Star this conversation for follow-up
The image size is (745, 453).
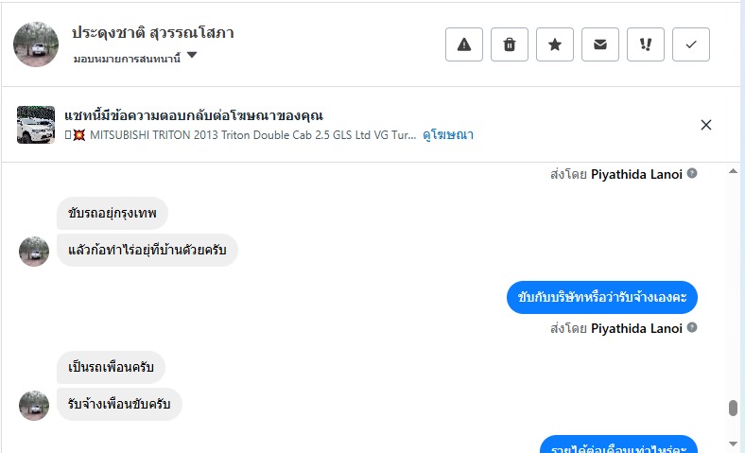[555, 44]
